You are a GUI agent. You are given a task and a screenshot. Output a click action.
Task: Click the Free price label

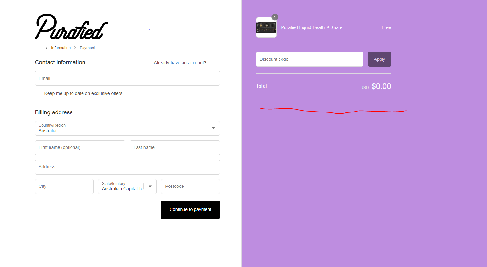click(386, 27)
